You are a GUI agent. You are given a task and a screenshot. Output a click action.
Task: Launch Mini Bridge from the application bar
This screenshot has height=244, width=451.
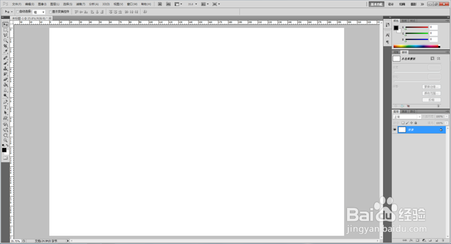click(168, 4)
